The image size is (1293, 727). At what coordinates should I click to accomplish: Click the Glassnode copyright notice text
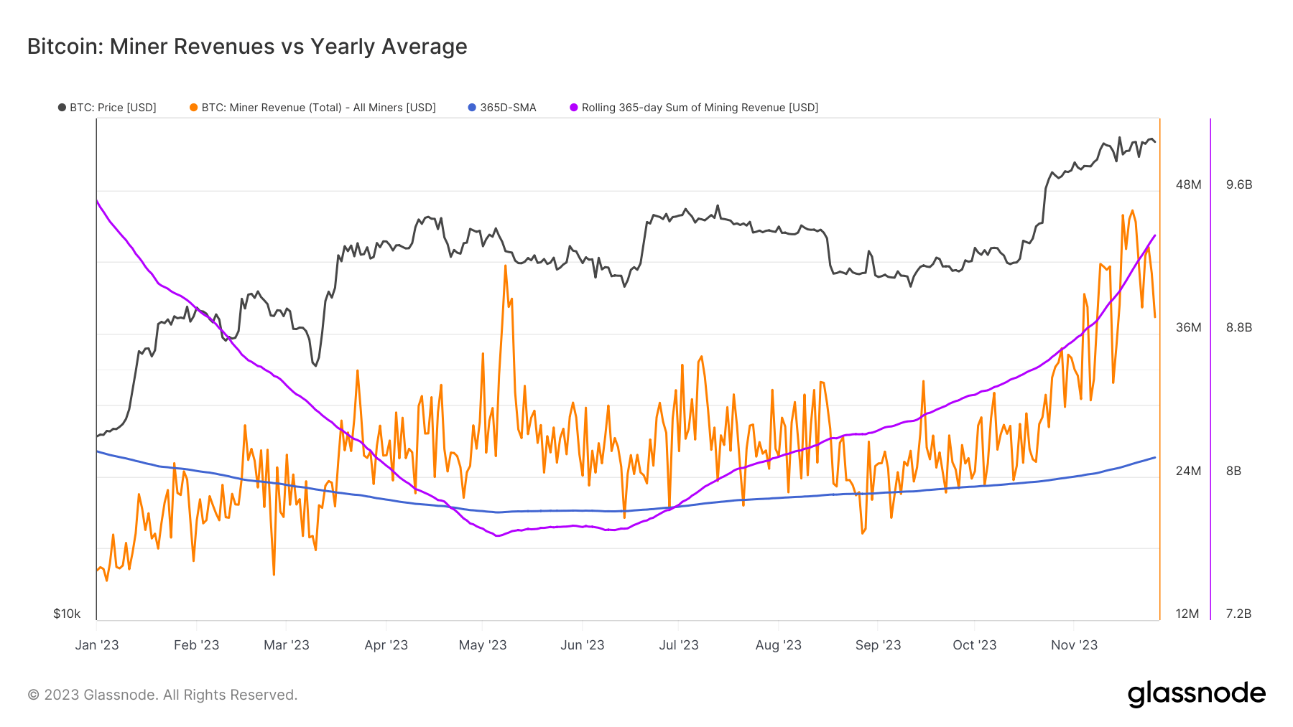point(162,695)
